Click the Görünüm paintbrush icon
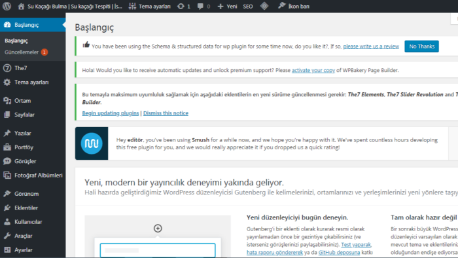This screenshot has height=258, width=458. [x=7, y=193]
